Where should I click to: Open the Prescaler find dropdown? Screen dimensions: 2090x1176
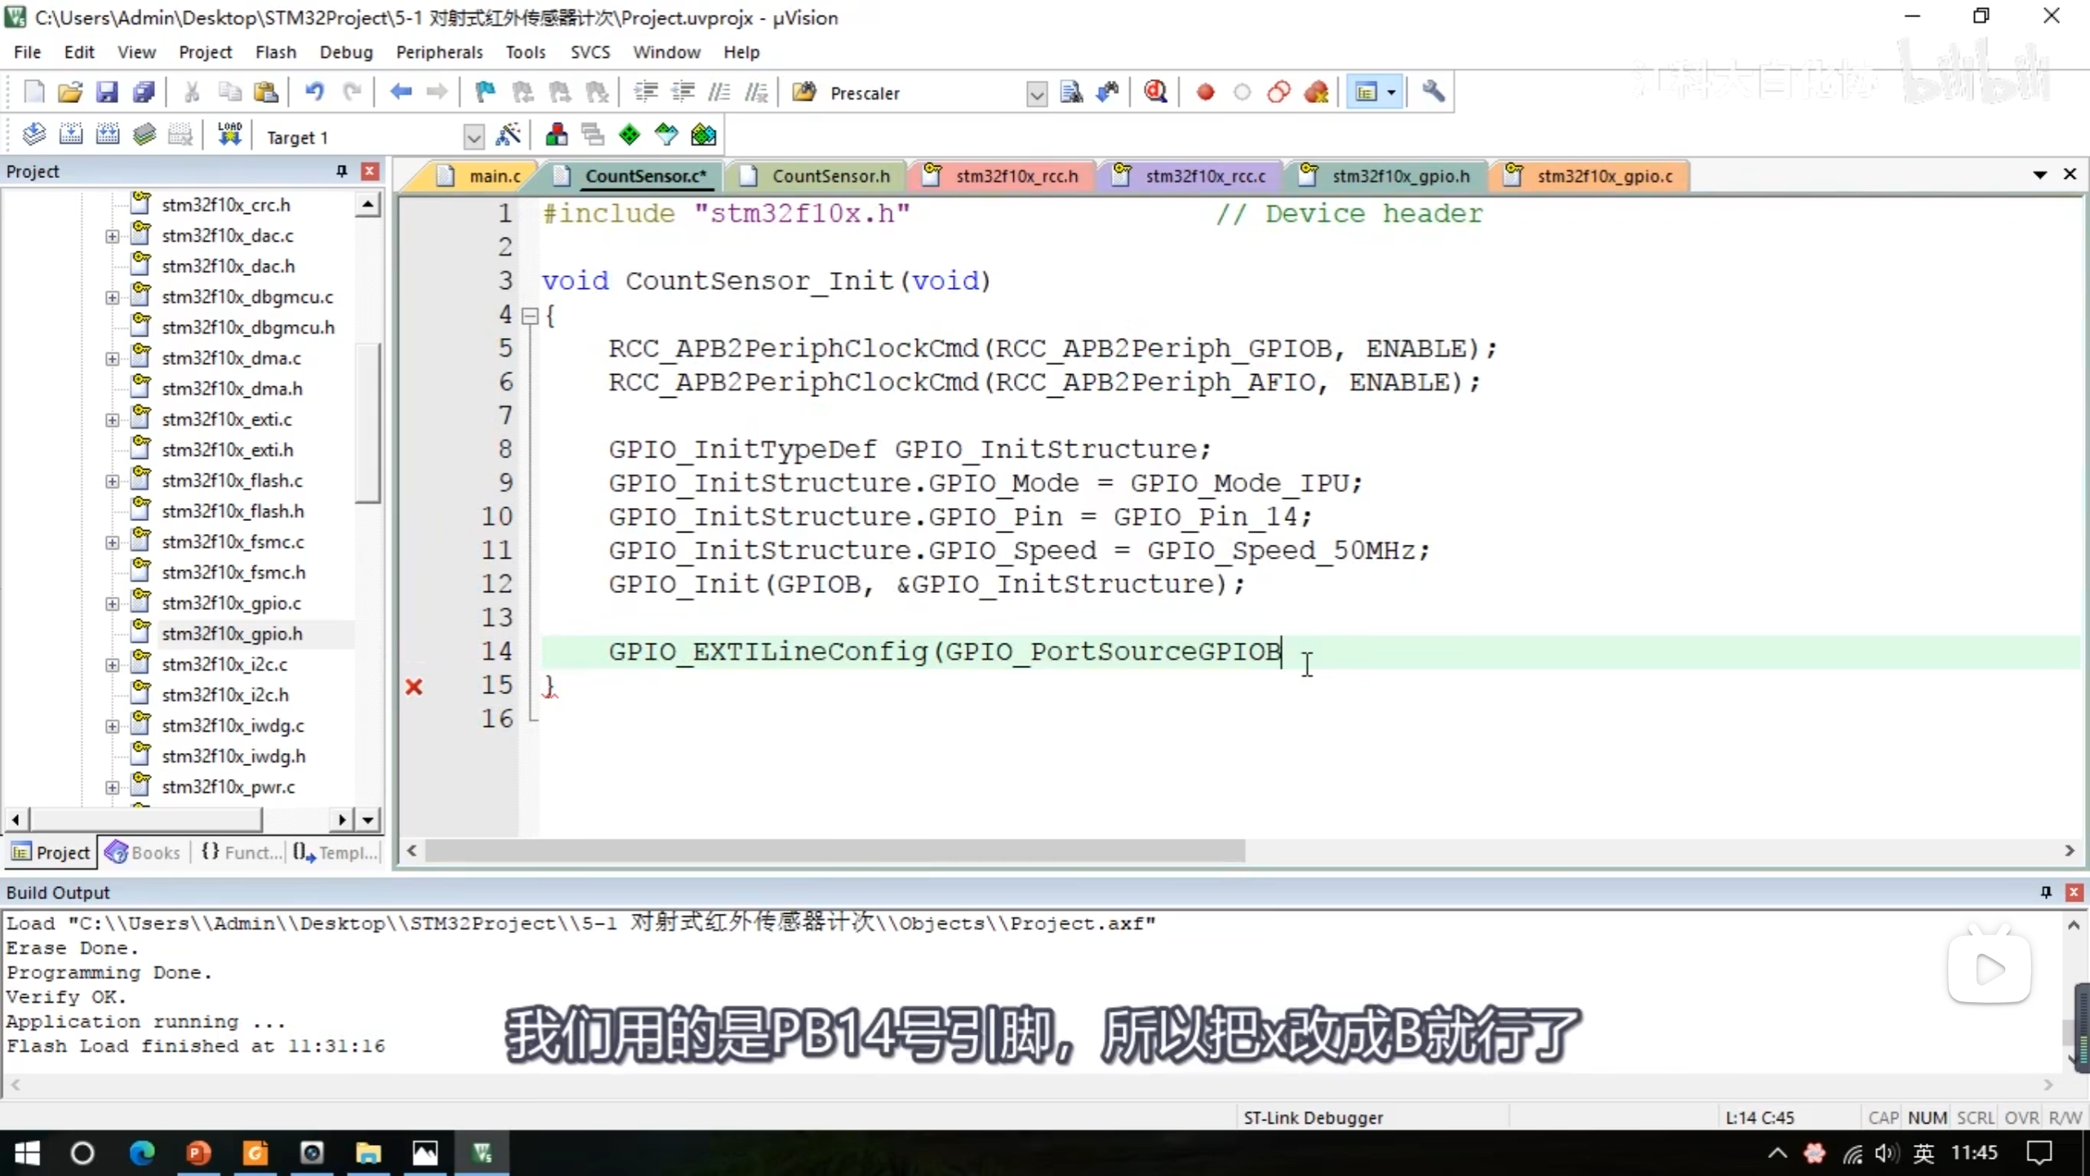coord(1036,94)
